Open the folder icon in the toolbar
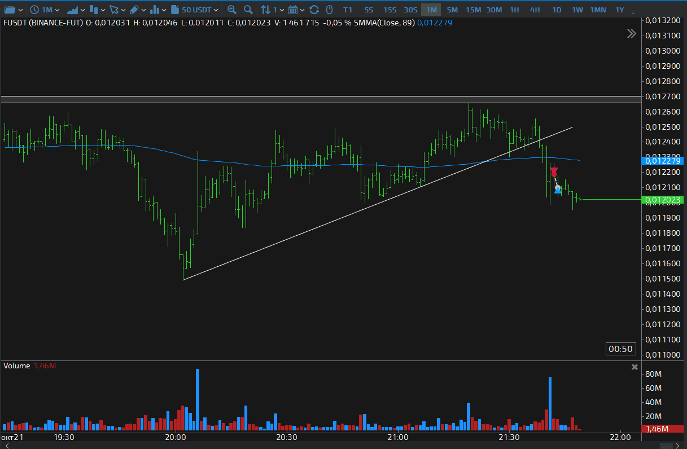 click(10, 10)
